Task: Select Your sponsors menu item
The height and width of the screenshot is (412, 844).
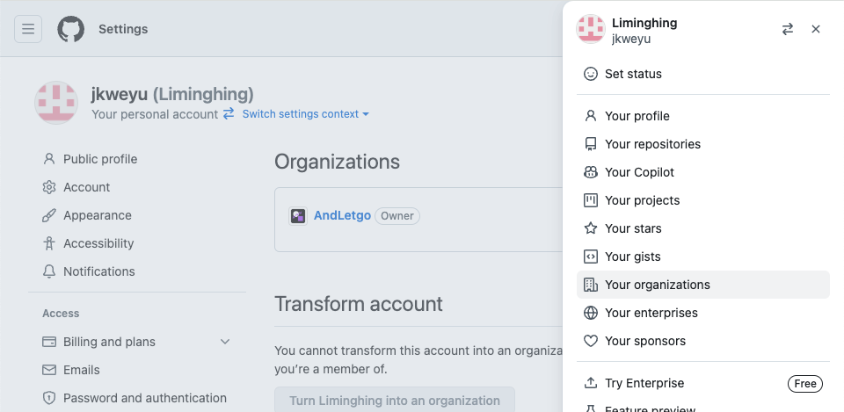Action: click(703, 341)
